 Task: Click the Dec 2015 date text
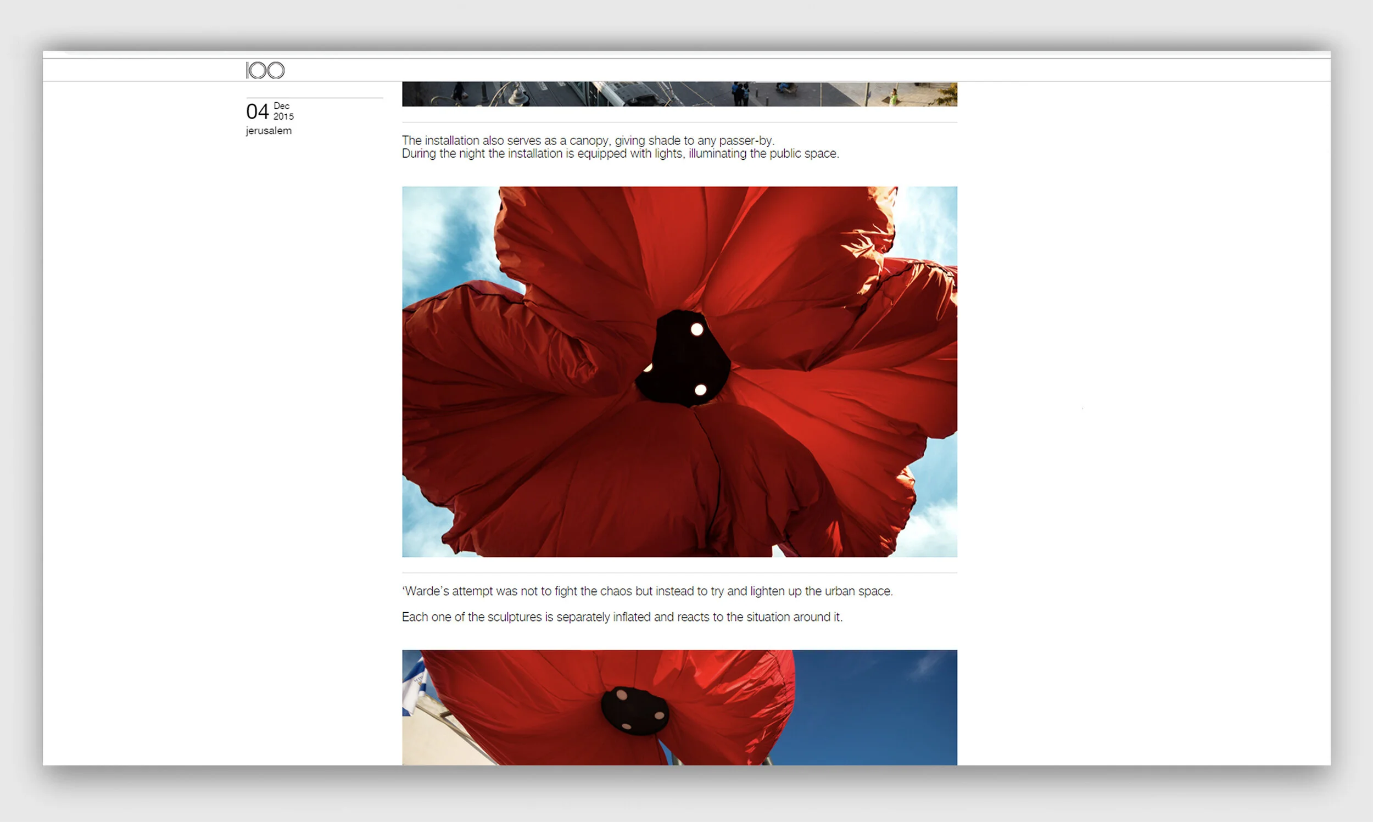click(283, 111)
